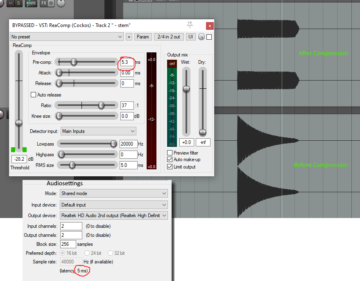The height and width of the screenshot is (281, 360).
Task: Click the Dry fader handle
Action: [x=203, y=132]
